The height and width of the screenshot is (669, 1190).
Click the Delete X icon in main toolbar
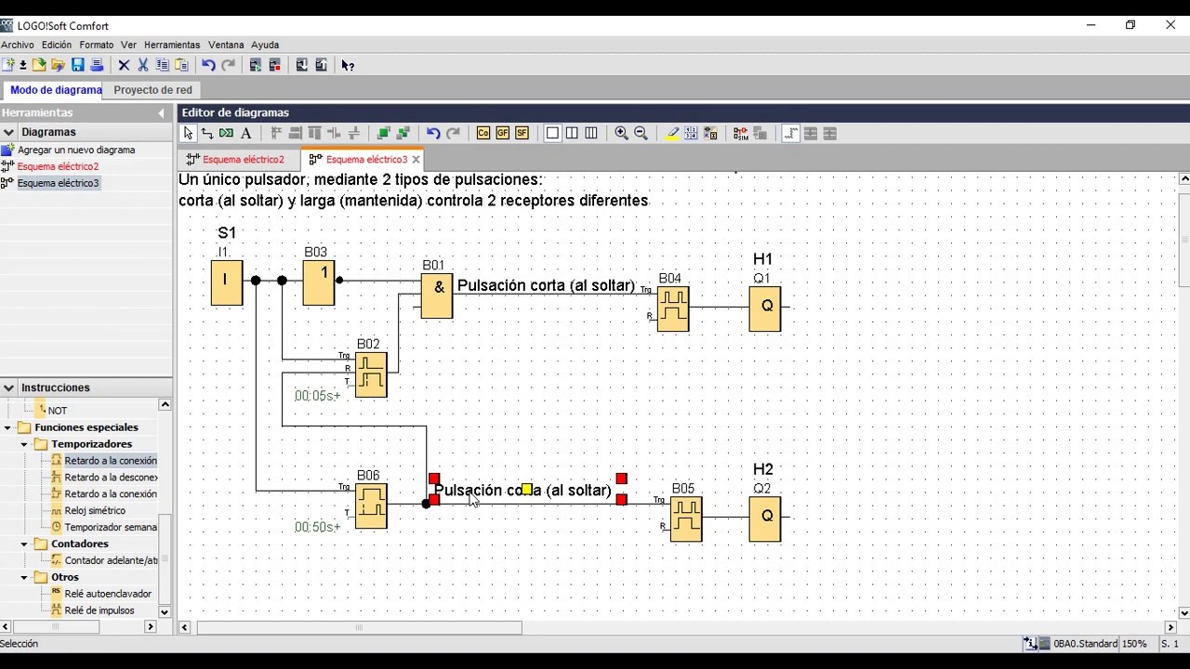coord(124,65)
